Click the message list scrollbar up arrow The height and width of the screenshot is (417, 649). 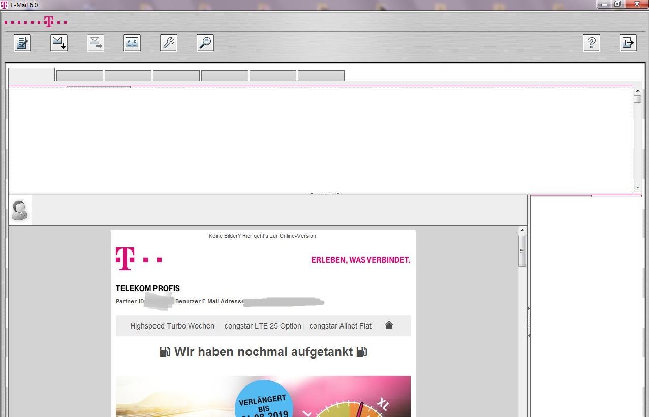(x=638, y=91)
